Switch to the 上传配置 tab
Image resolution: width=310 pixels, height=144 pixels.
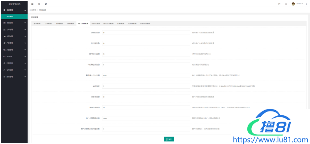point(48,24)
